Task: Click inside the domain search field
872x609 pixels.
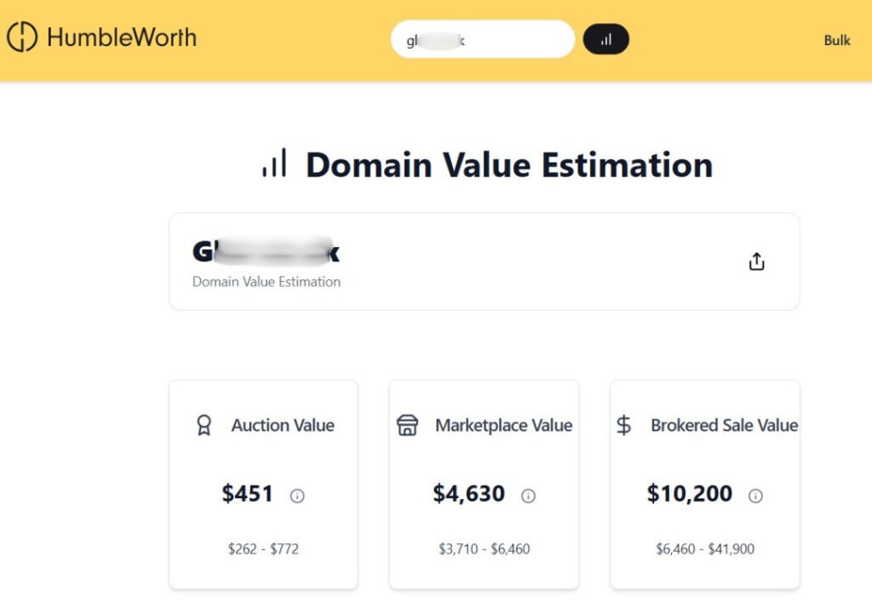Action: point(482,39)
